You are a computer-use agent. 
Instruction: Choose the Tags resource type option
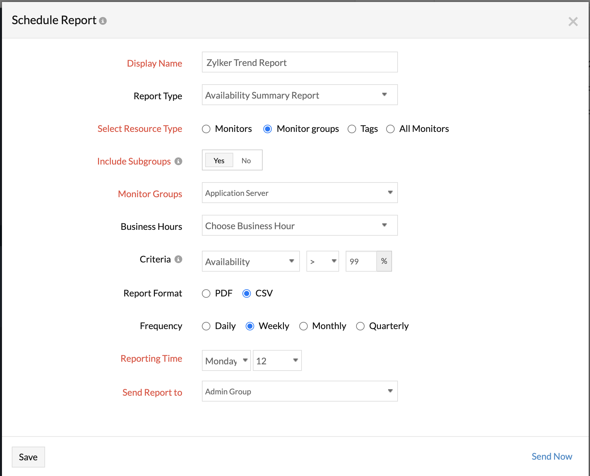(352, 129)
